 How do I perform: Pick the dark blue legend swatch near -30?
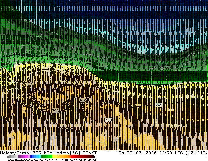[31, 157]
